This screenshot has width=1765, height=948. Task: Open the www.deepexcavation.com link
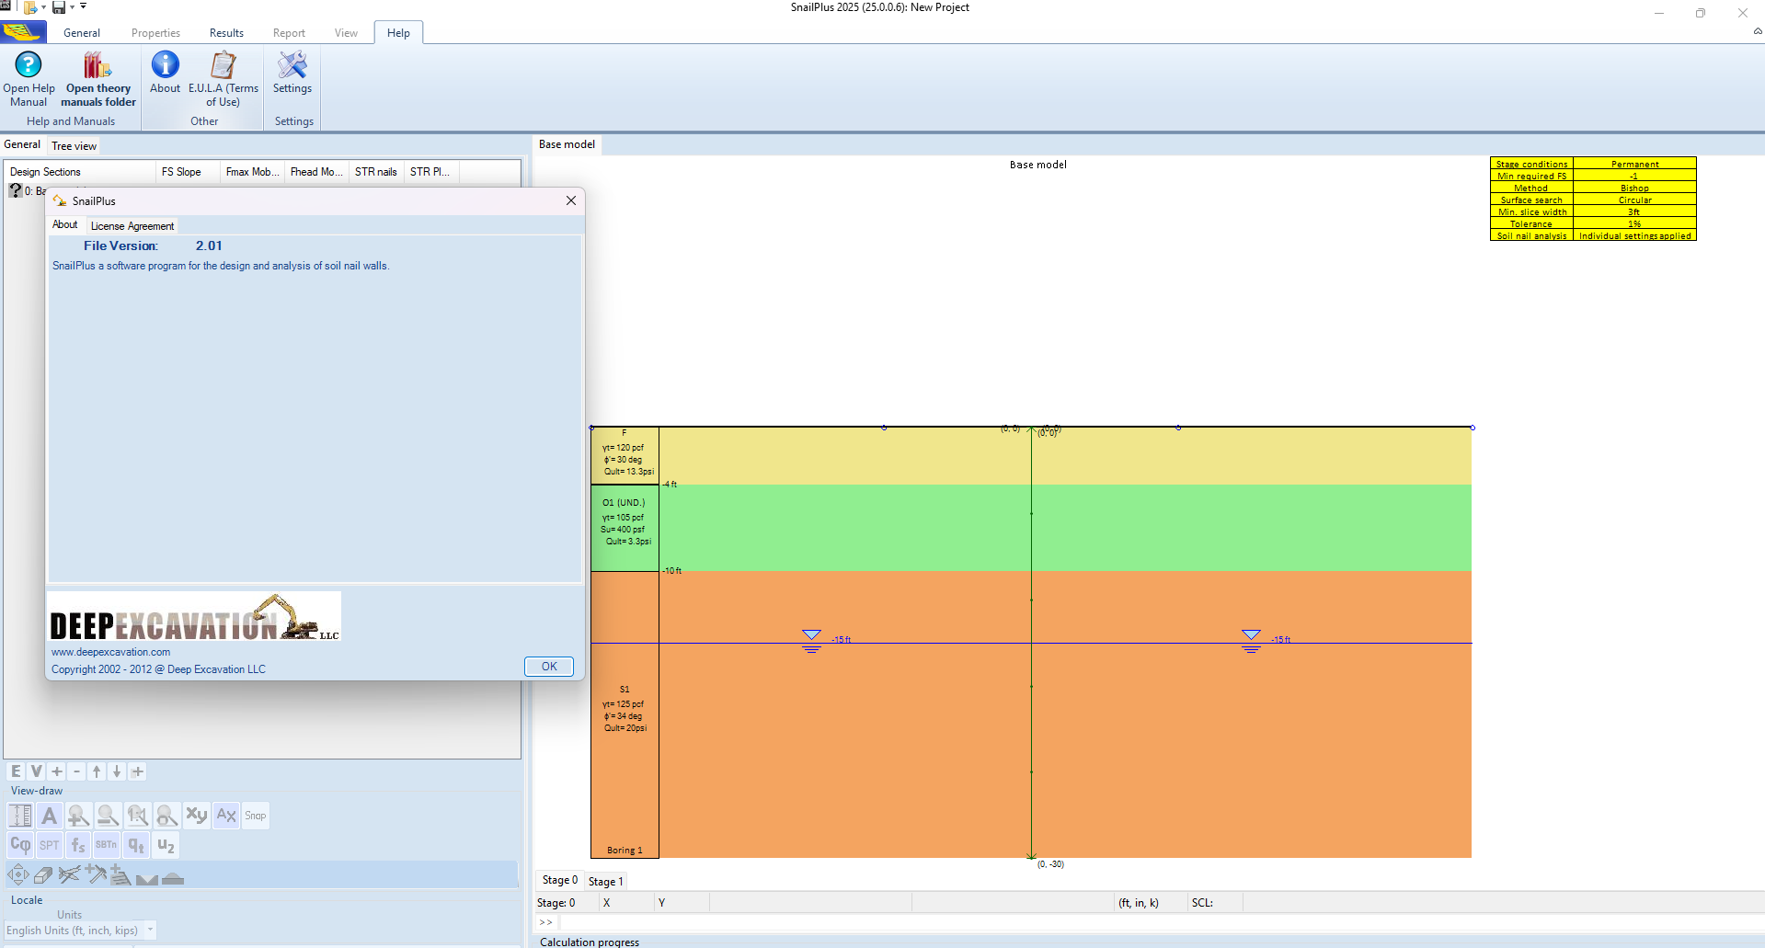pos(110,652)
